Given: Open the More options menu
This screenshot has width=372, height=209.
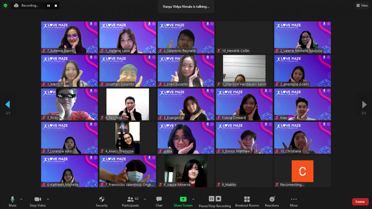Looking at the screenshot, I should click(294, 200).
